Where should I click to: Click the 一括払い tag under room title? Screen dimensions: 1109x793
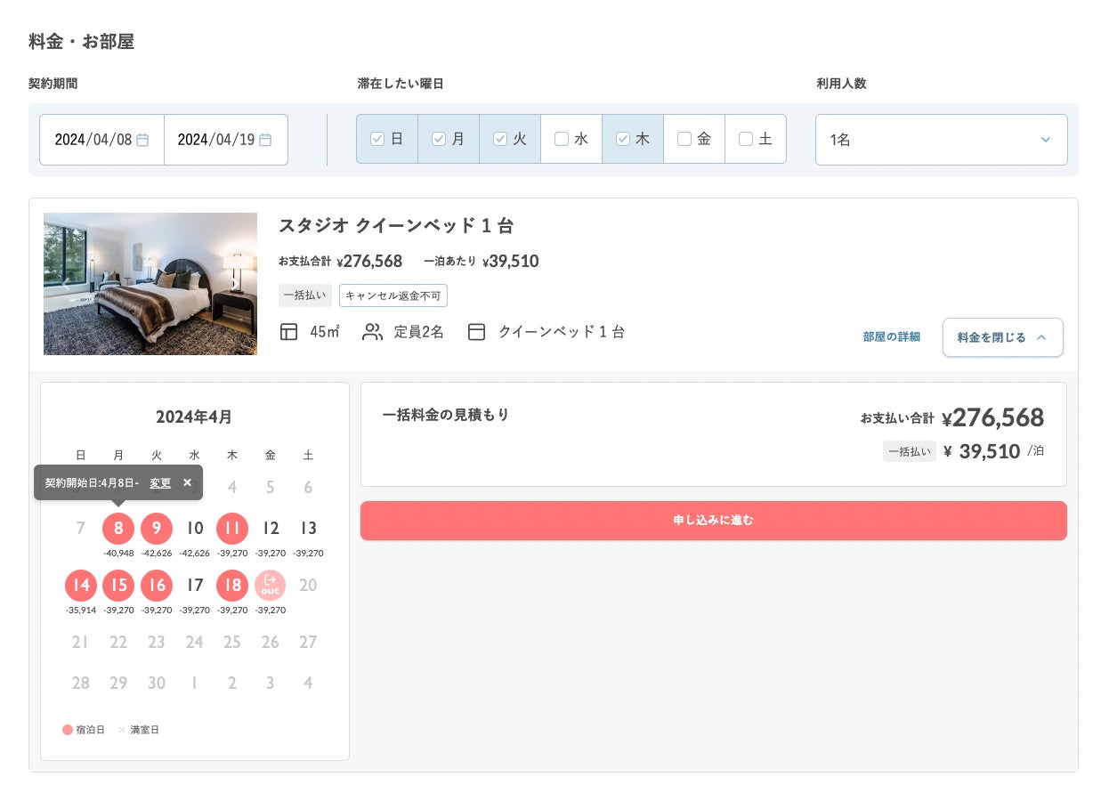coord(305,295)
